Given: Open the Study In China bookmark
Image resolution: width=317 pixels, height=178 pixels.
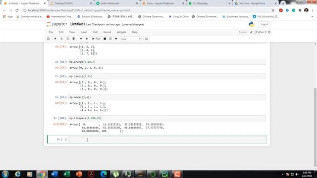Looking at the screenshot, I should pyautogui.click(x=179, y=16).
